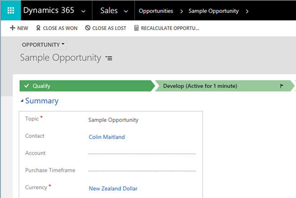Open the Colin Maitland contact link

tap(107, 137)
